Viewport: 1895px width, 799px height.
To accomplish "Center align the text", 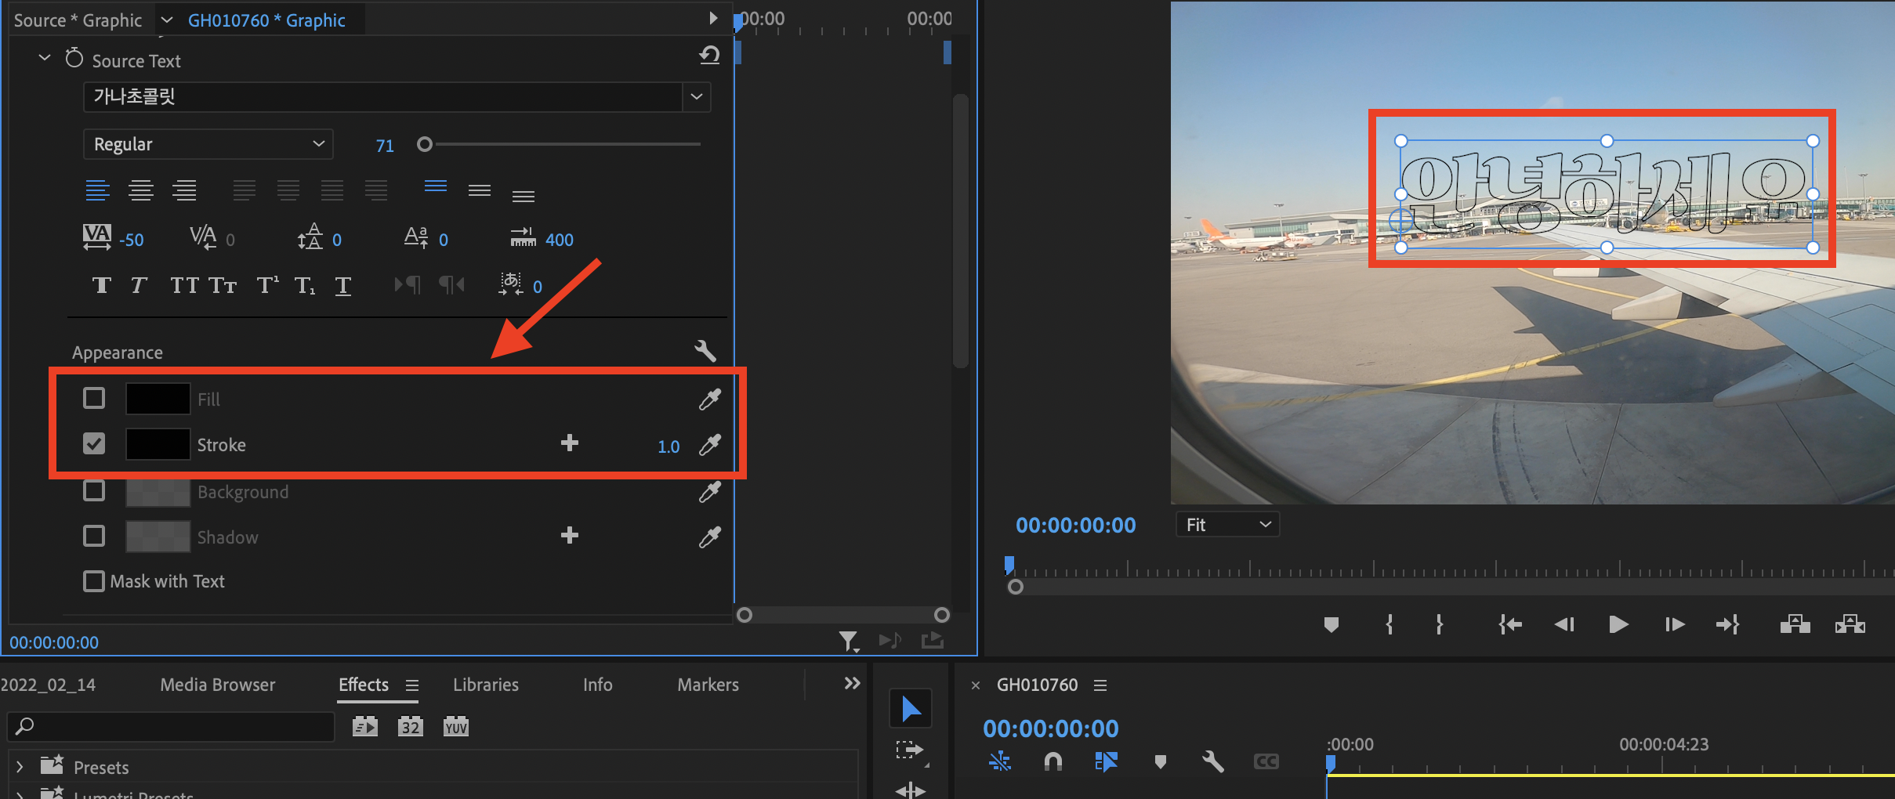I will 141,190.
